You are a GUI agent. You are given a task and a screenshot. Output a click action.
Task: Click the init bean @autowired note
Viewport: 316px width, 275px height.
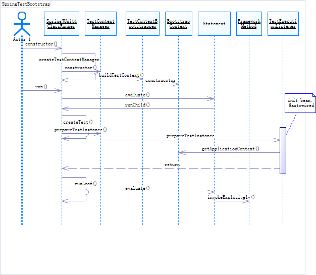point(300,103)
